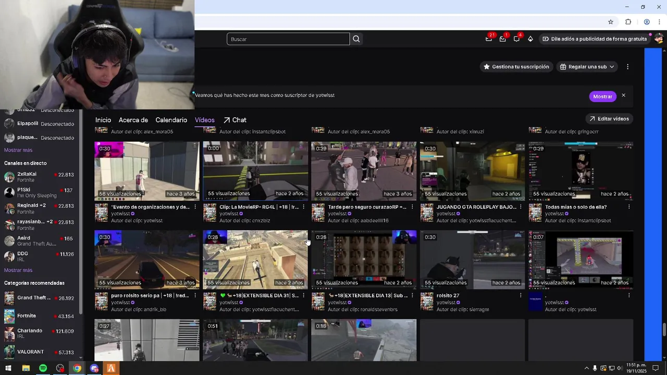This screenshot has height=375, width=667.
Task: Open options for 'rolsito 27' clip
Action: pos(521,295)
